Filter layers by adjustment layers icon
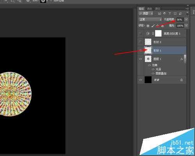Image resolution: width=195 pixels, height=156 pixels. (165, 13)
